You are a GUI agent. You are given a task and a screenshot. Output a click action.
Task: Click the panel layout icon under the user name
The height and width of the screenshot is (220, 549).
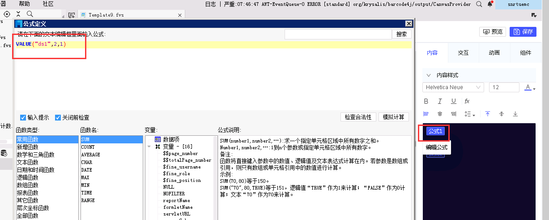tap(534, 15)
